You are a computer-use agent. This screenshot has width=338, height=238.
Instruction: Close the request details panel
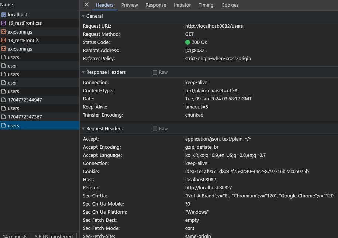(x=87, y=4)
